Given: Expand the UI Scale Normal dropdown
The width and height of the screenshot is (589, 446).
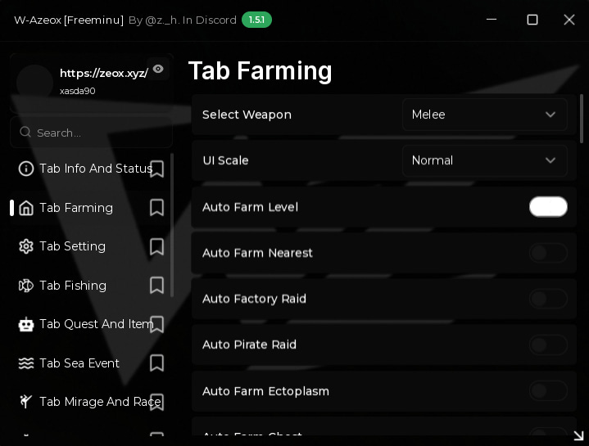Looking at the screenshot, I should click(485, 160).
